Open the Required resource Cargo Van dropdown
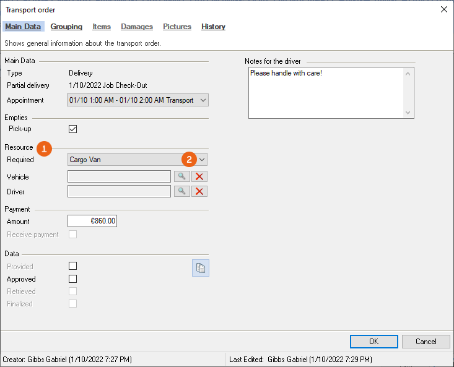Screen dimensions: 454x367 coord(203,160)
